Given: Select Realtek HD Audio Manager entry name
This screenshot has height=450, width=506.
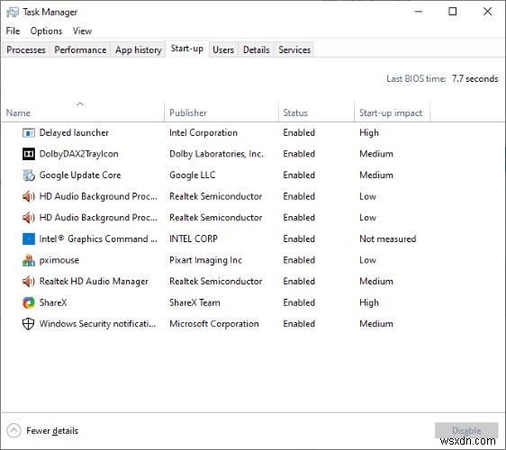Looking at the screenshot, I should coord(94,282).
